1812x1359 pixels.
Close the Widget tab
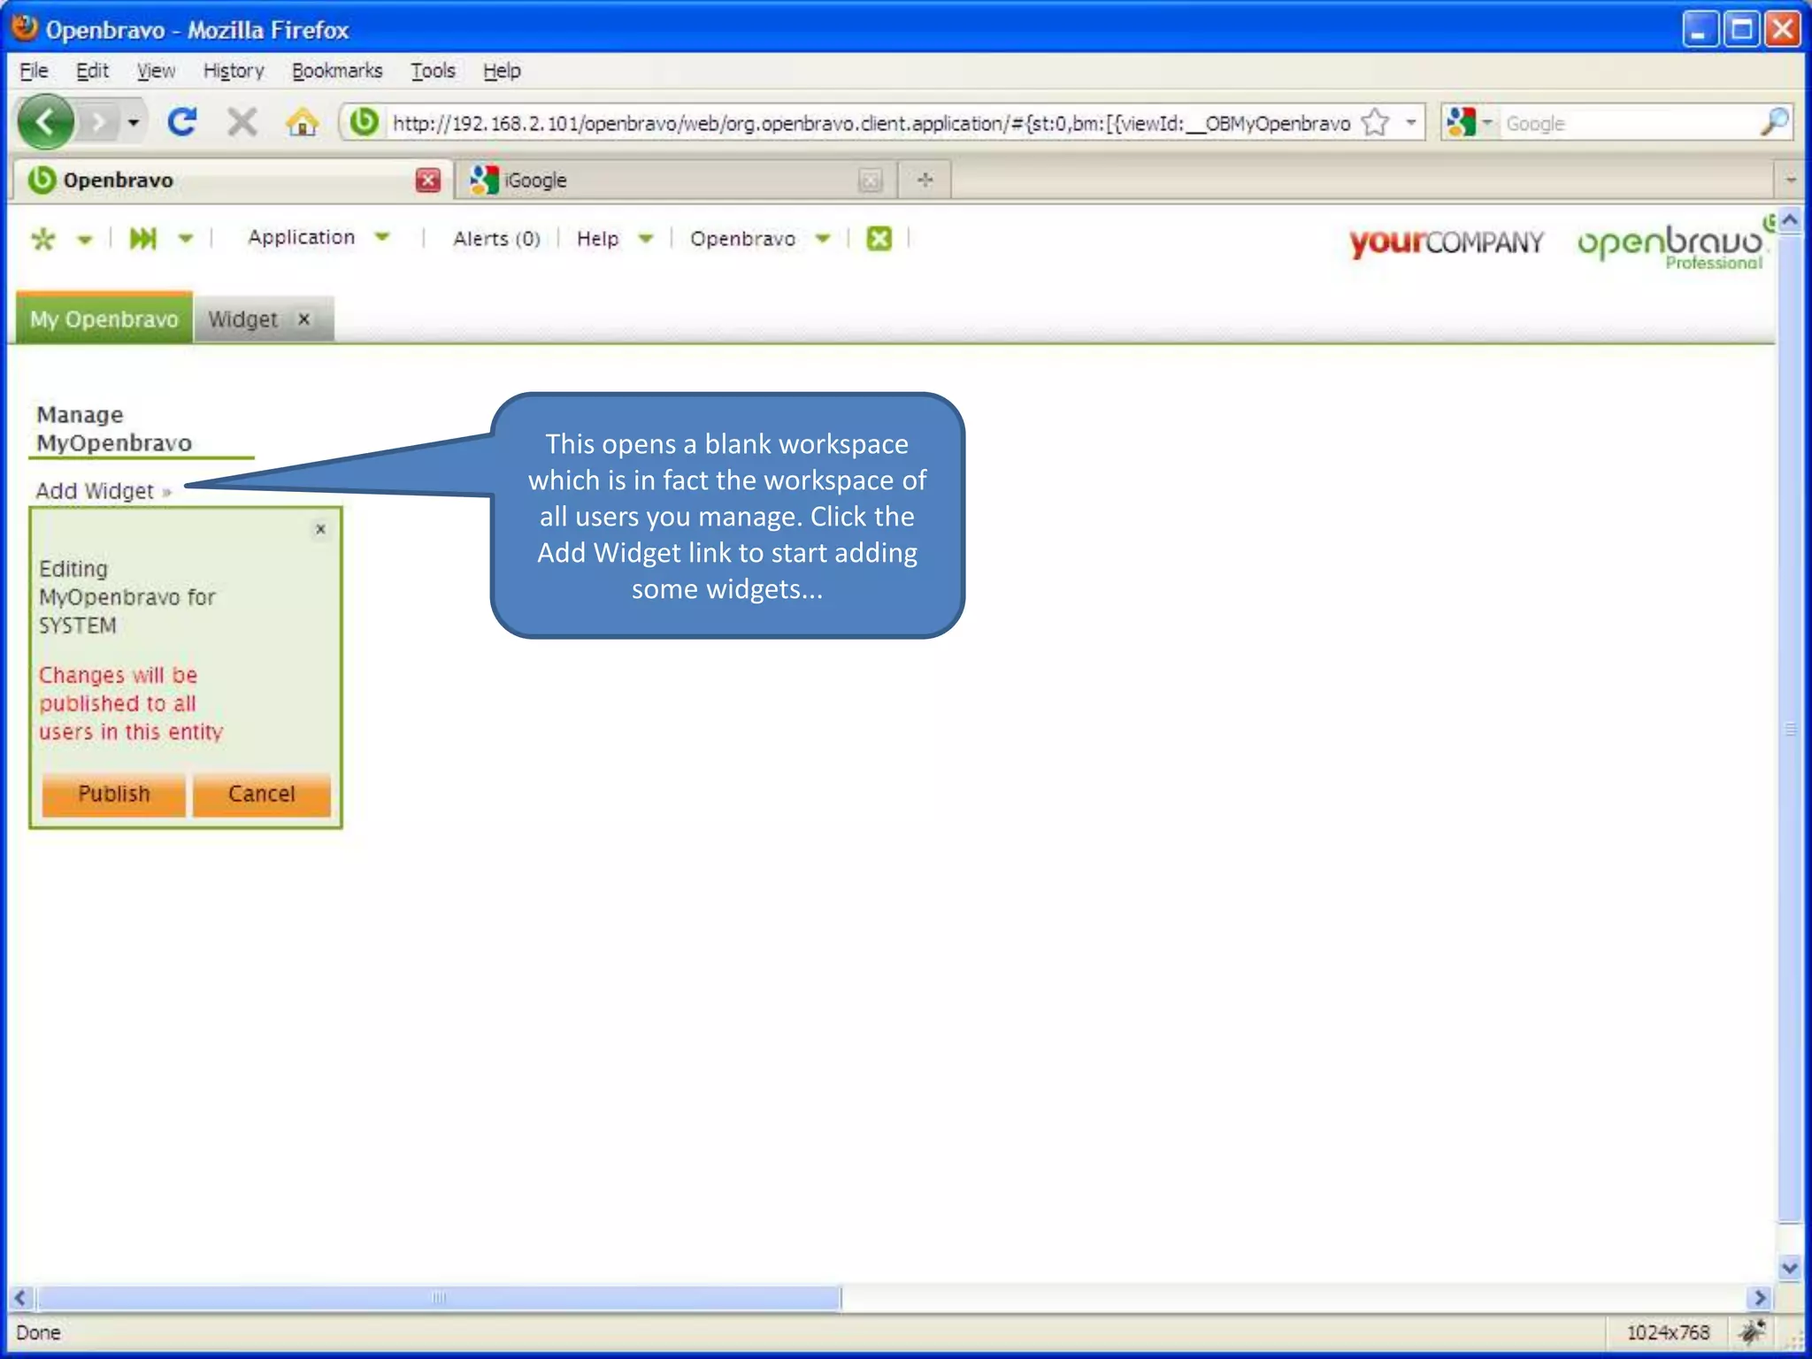[304, 319]
